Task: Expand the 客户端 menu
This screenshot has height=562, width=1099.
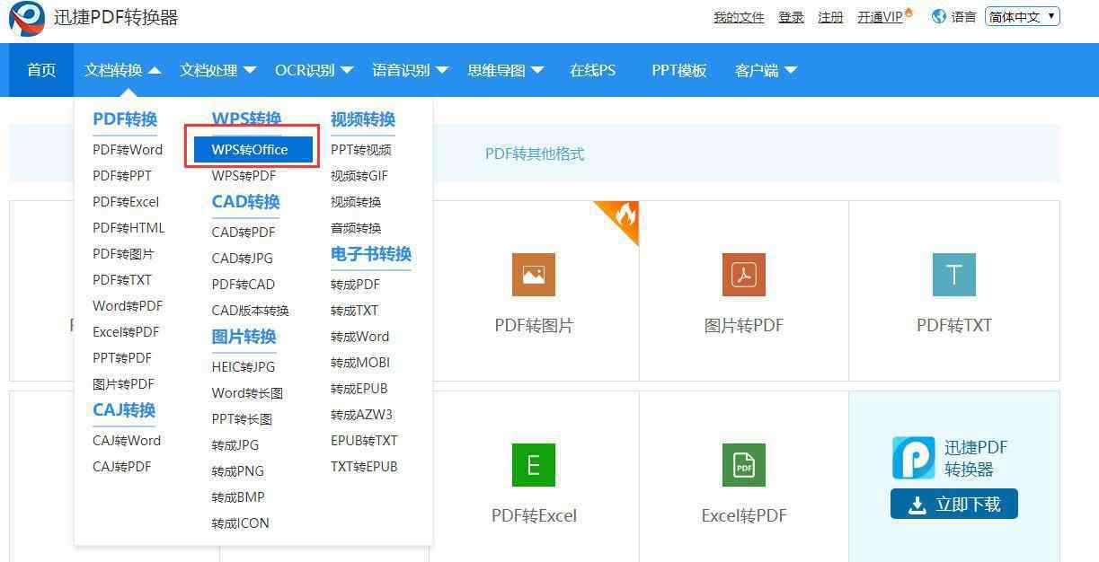Action: coord(766,70)
